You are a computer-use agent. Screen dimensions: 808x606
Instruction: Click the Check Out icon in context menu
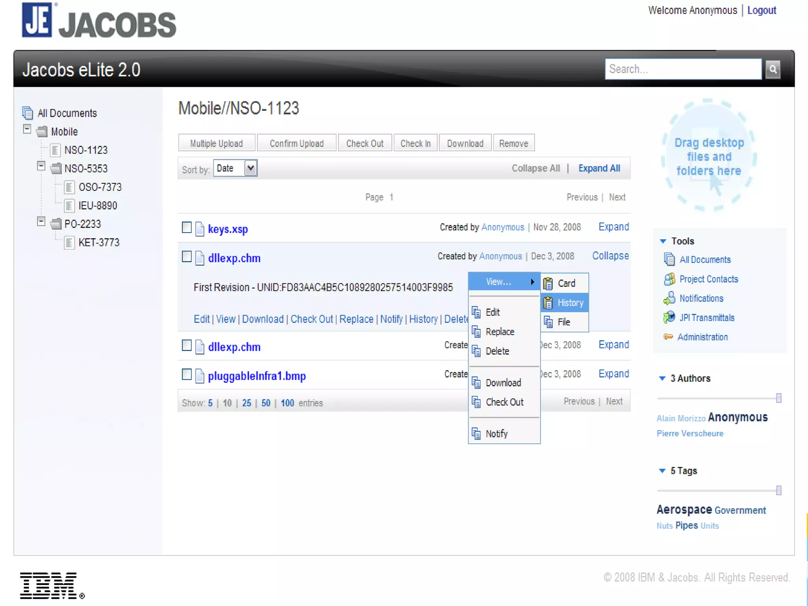(x=476, y=402)
